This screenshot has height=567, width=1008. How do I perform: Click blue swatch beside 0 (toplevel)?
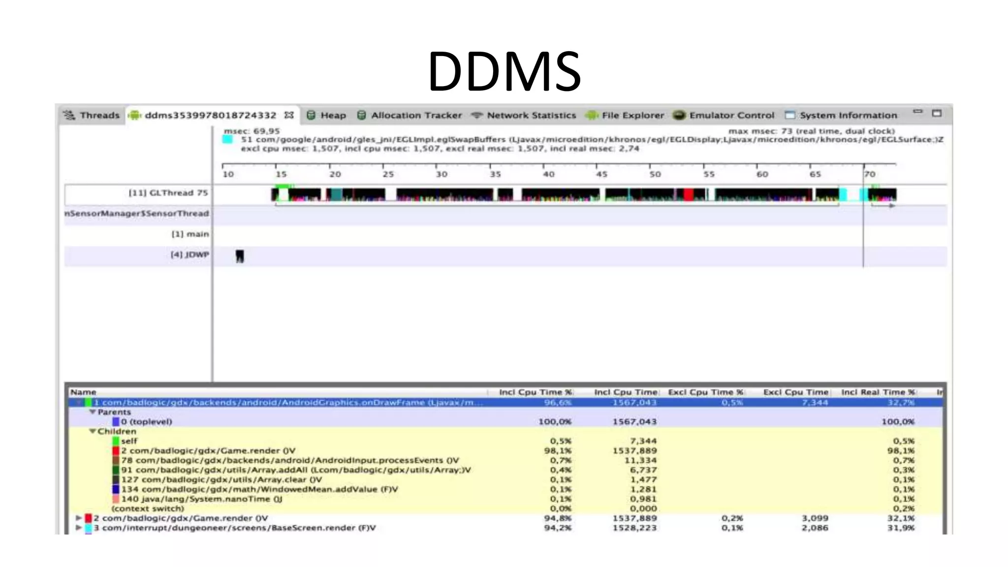click(116, 422)
